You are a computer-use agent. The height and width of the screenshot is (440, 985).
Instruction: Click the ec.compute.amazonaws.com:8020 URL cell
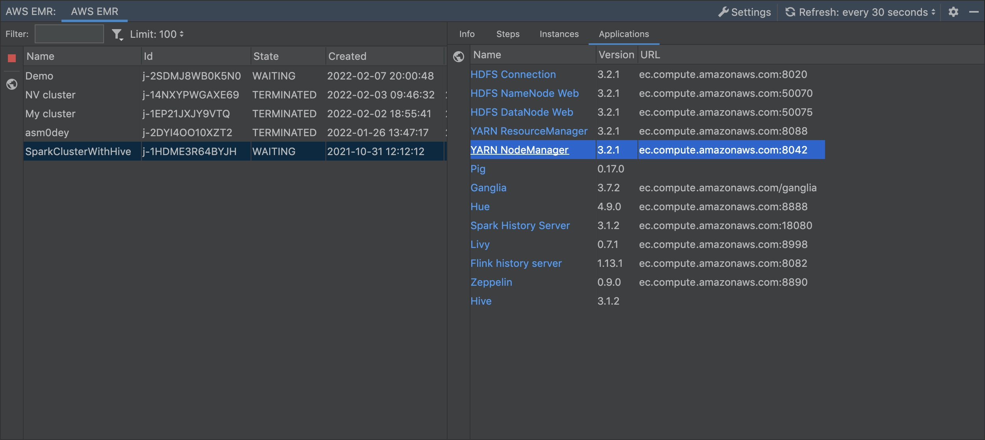723,74
